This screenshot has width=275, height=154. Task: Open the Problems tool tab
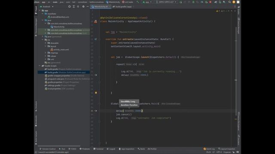click(85, 149)
